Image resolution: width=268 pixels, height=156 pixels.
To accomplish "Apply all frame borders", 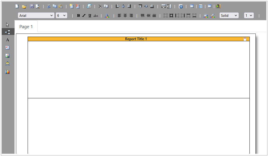I will pos(171,16).
